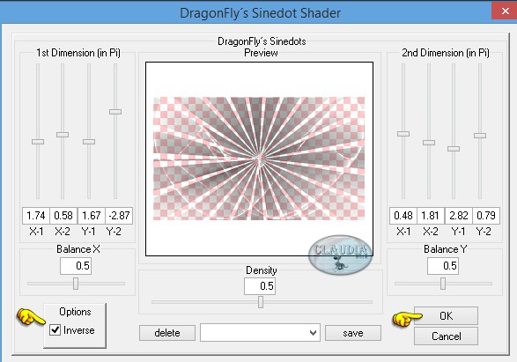Screen dimensions: 517x362
Task: Select the 0.48 X-1 value field
Action: (403, 216)
